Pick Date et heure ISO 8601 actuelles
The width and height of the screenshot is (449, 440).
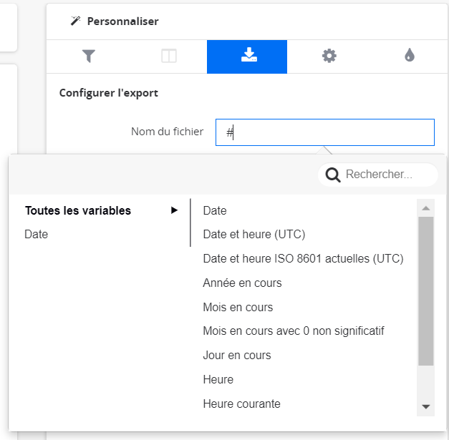(303, 258)
